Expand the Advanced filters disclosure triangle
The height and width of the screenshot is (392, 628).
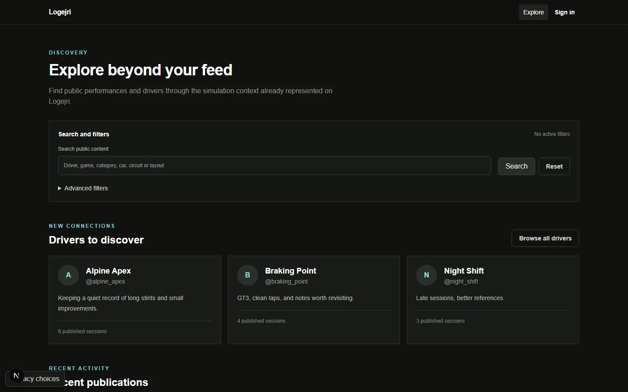point(60,188)
